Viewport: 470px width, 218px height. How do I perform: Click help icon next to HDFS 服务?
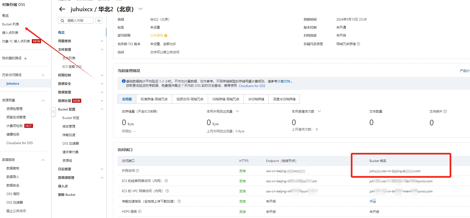pos(140,212)
